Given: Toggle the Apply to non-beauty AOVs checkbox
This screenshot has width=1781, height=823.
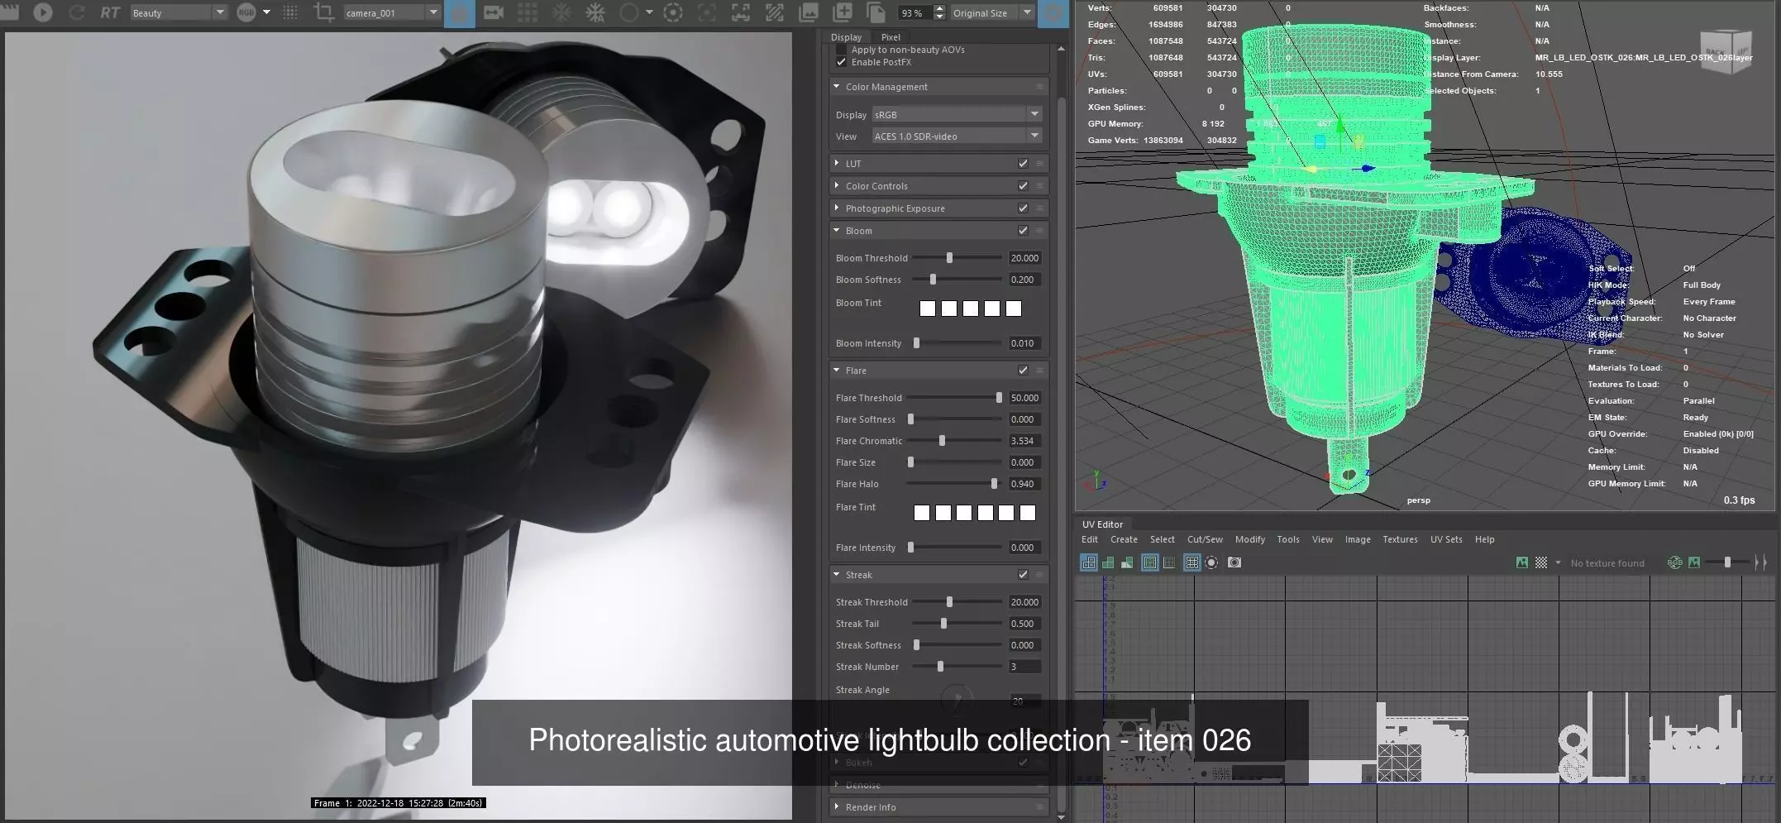Looking at the screenshot, I should click(x=841, y=50).
